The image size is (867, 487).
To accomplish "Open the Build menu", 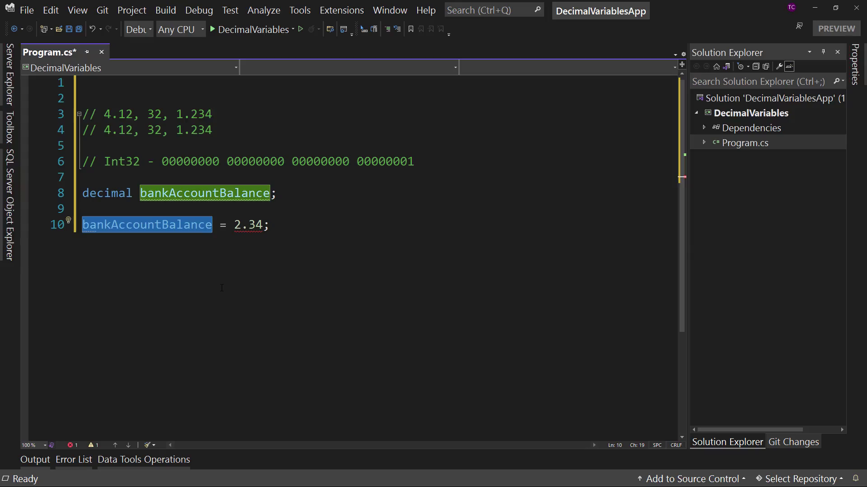I will (166, 10).
